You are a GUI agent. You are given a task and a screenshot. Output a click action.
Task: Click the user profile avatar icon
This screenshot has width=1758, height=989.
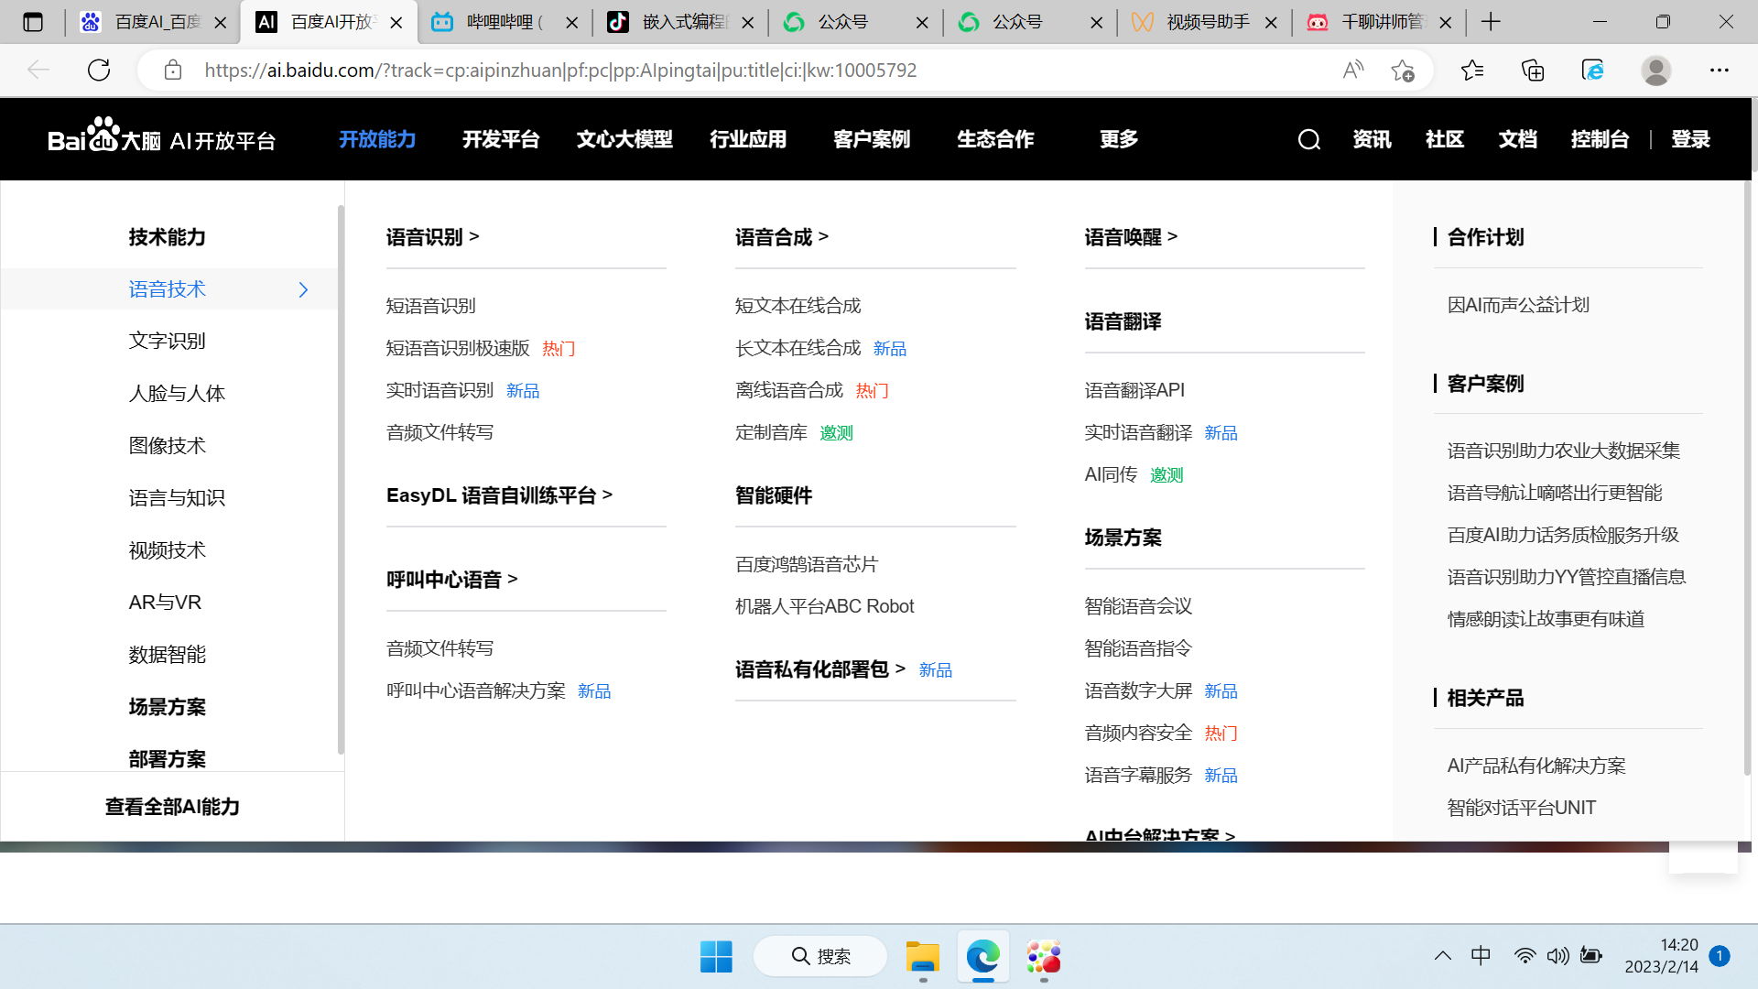tap(1655, 70)
